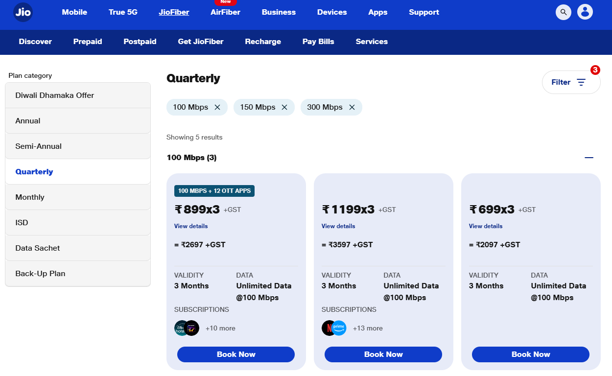Click the SonyLIV icon on ₹899x3 plan
The image size is (612, 376).
point(192,328)
